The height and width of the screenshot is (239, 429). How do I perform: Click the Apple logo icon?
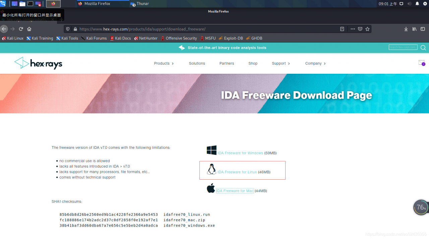211,188
